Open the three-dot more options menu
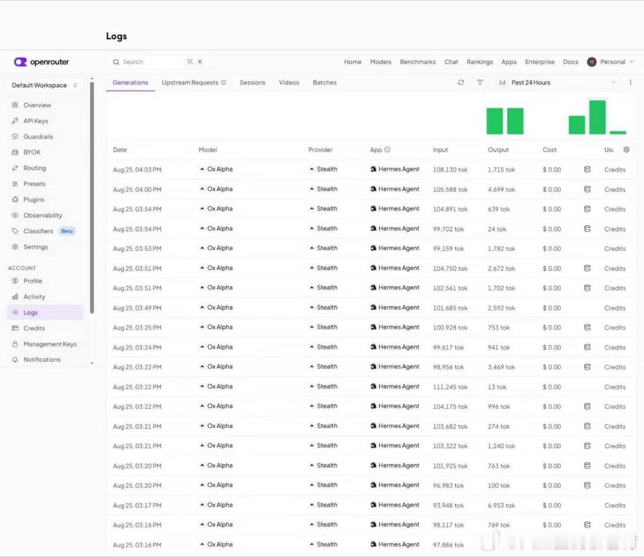Screen dimensions: 644x557 pyautogui.click(x=630, y=83)
